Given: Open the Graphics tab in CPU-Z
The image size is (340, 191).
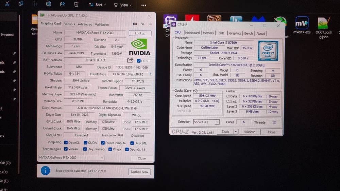Looking at the screenshot, I should 235,33.
